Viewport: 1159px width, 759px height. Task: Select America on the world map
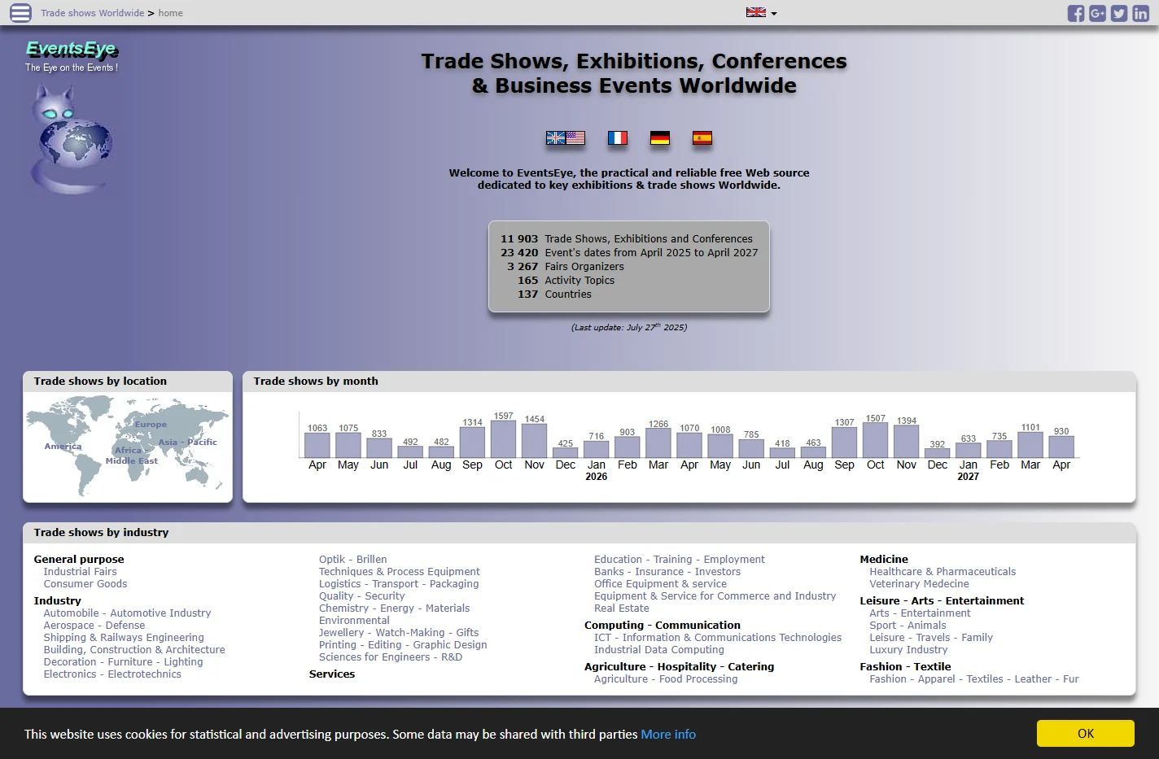point(63,446)
